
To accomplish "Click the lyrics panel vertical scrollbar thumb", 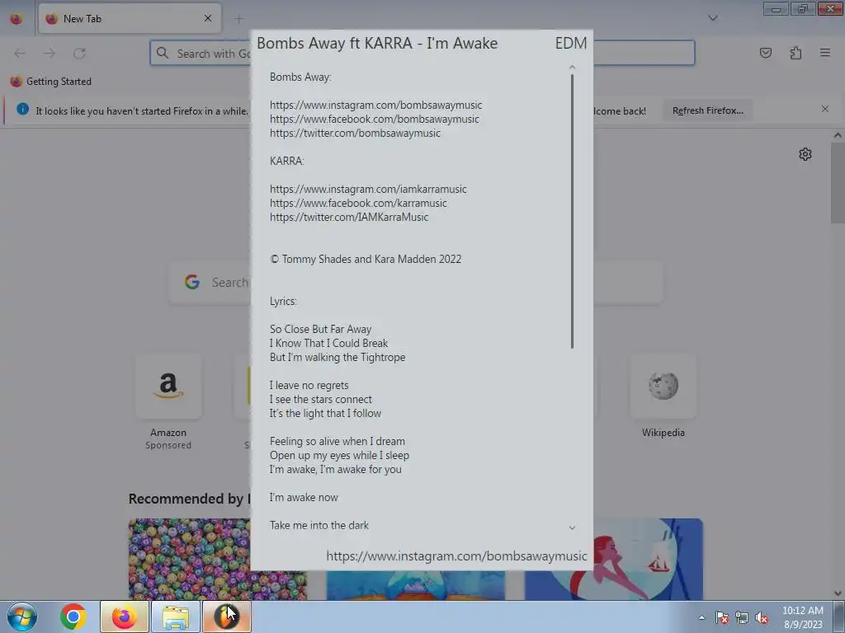I will click(572, 211).
